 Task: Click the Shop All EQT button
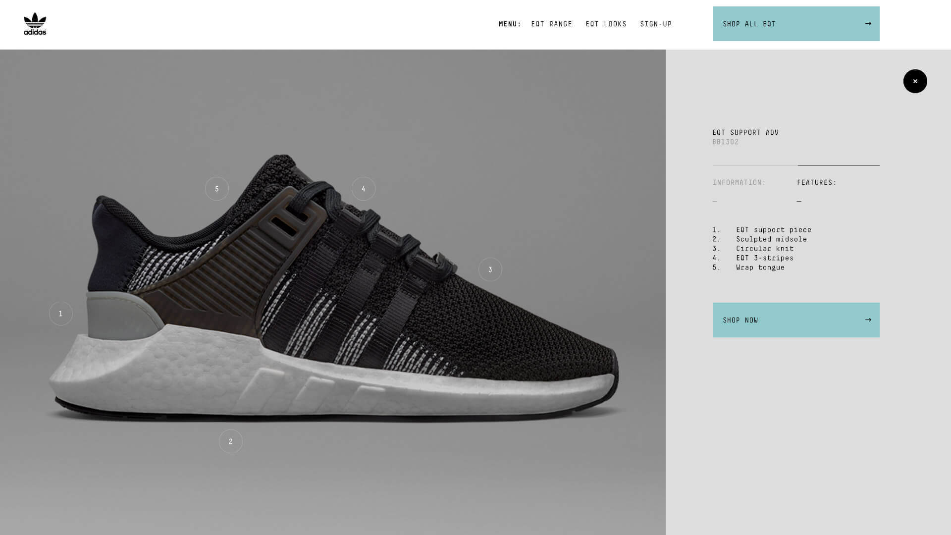click(796, 24)
